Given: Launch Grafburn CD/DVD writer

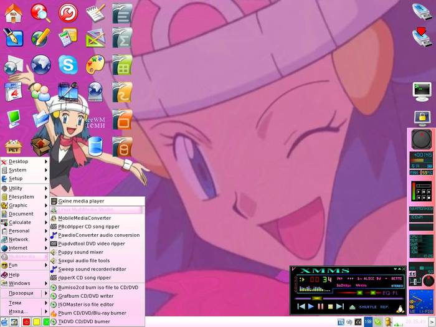Looking at the screenshot, I should point(97,296).
